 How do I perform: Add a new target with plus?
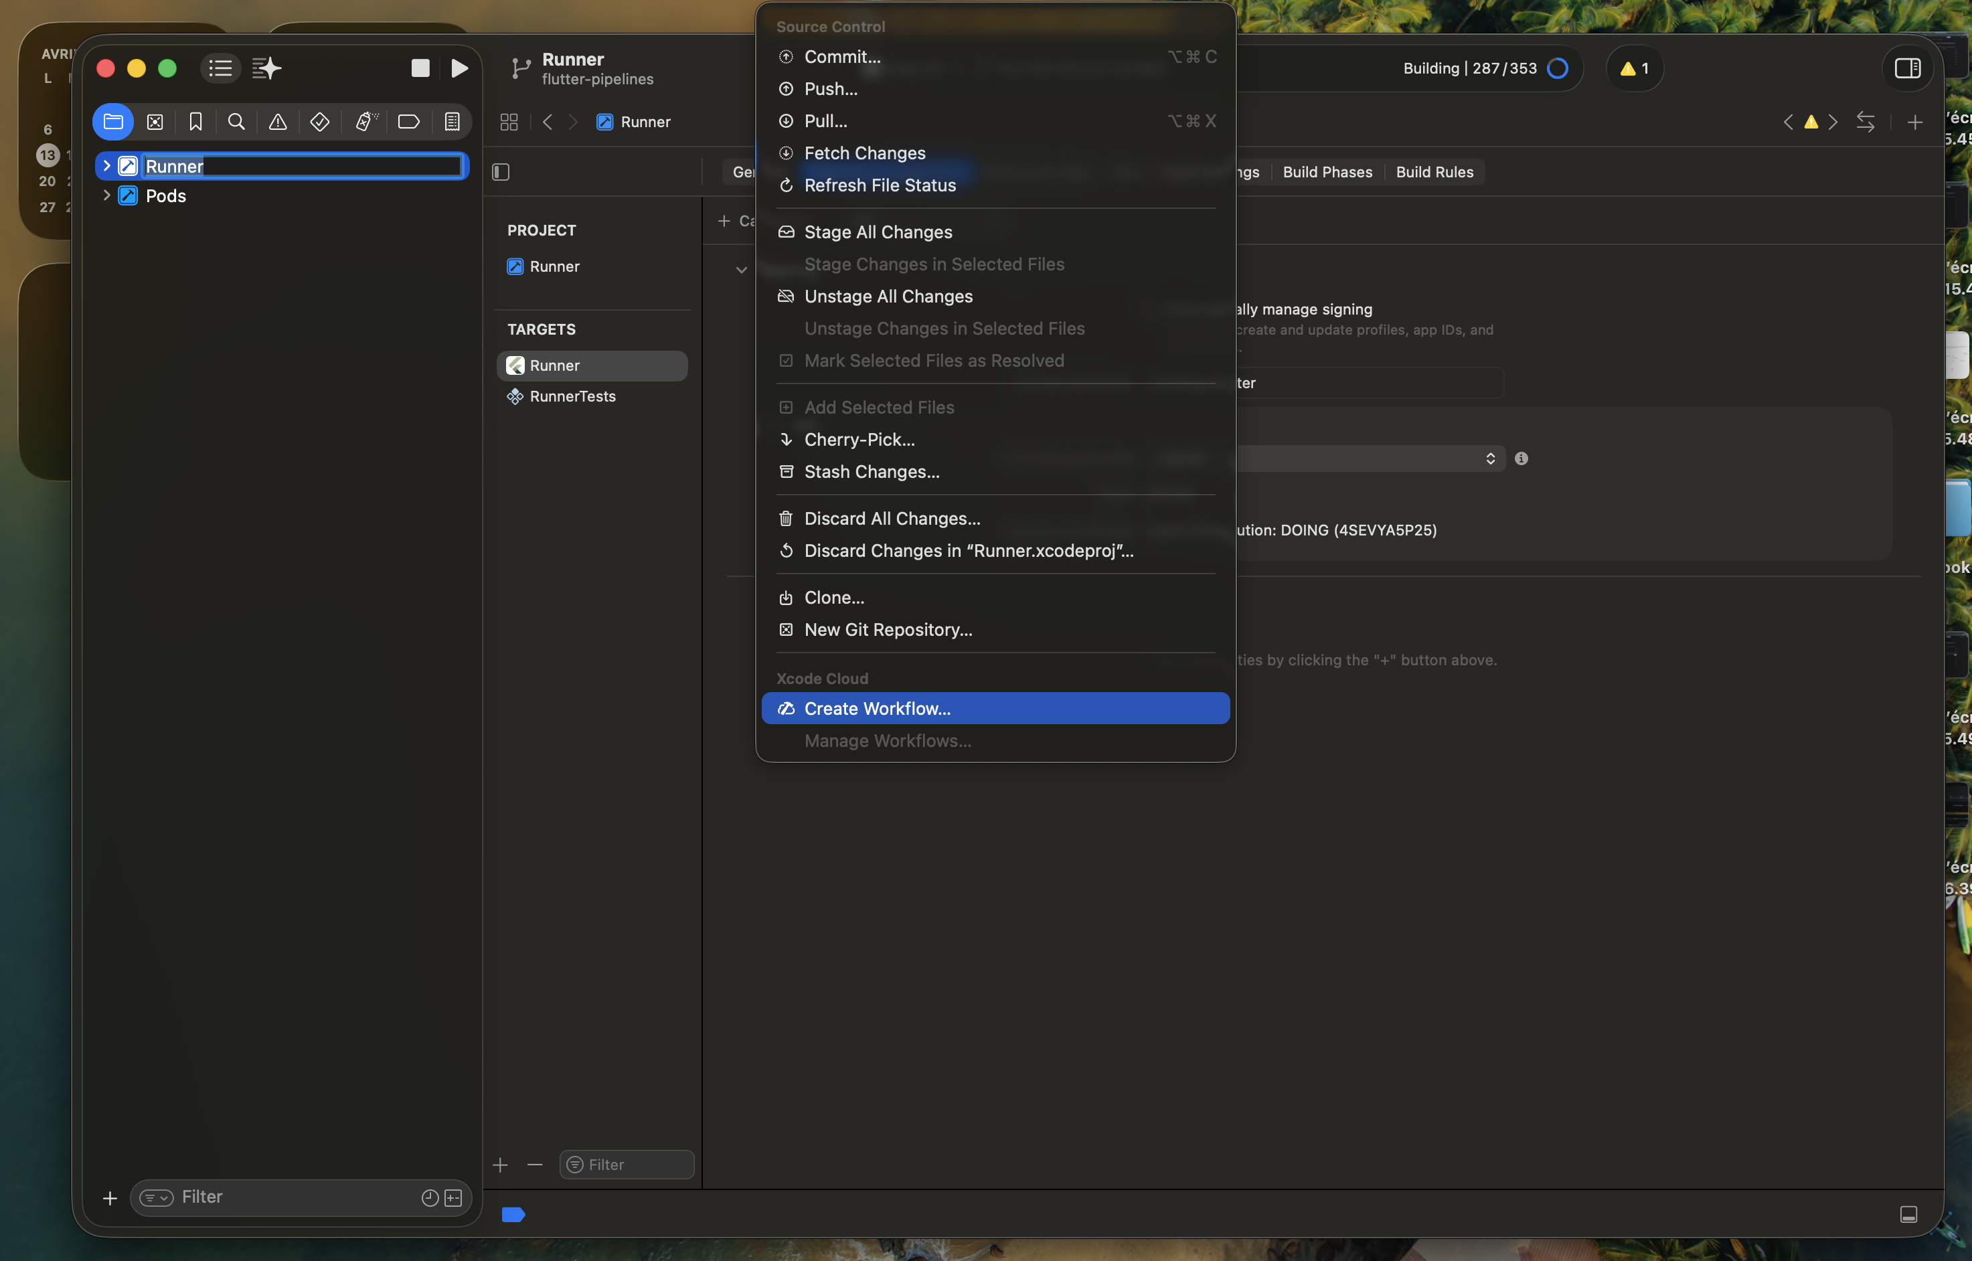pyautogui.click(x=501, y=1165)
